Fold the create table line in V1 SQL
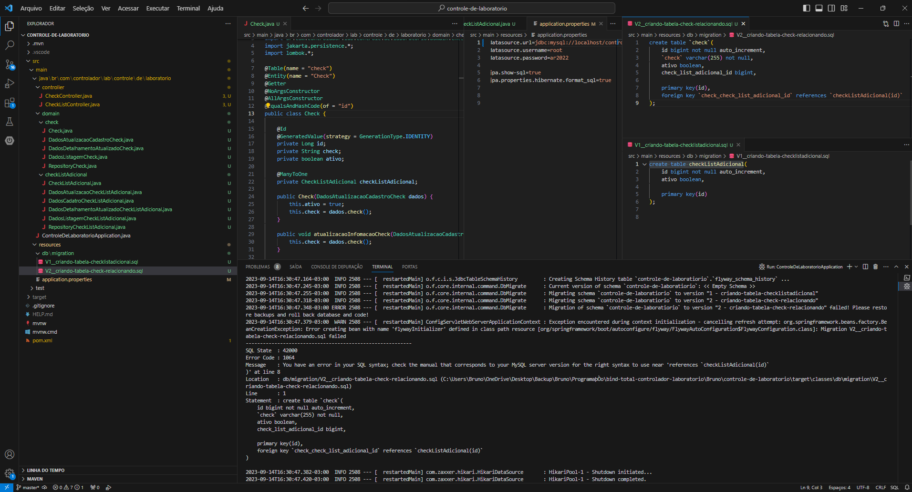This screenshot has width=912, height=492. click(x=644, y=164)
